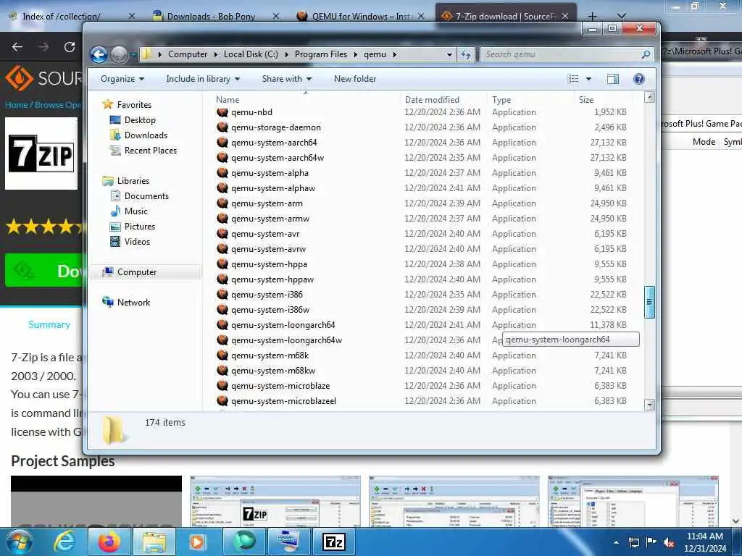Select the qemu-system-alpha file icon
The width and height of the screenshot is (742, 556).
tap(222, 172)
